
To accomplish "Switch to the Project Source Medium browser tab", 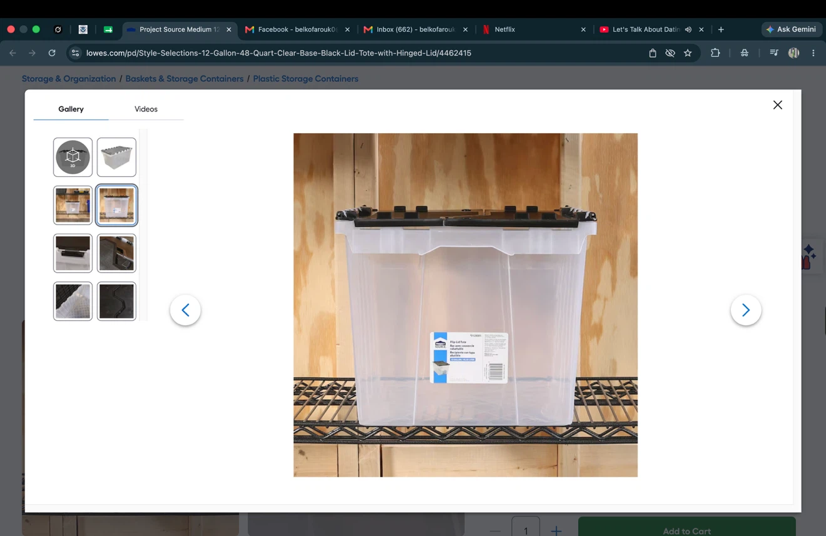I will click(x=179, y=29).
